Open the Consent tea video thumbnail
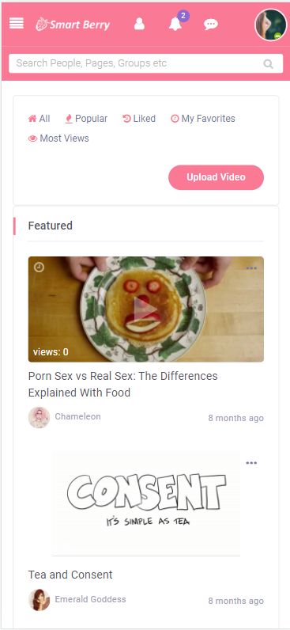Viewport: 290px width, 630px height. (x=146, y=503)
